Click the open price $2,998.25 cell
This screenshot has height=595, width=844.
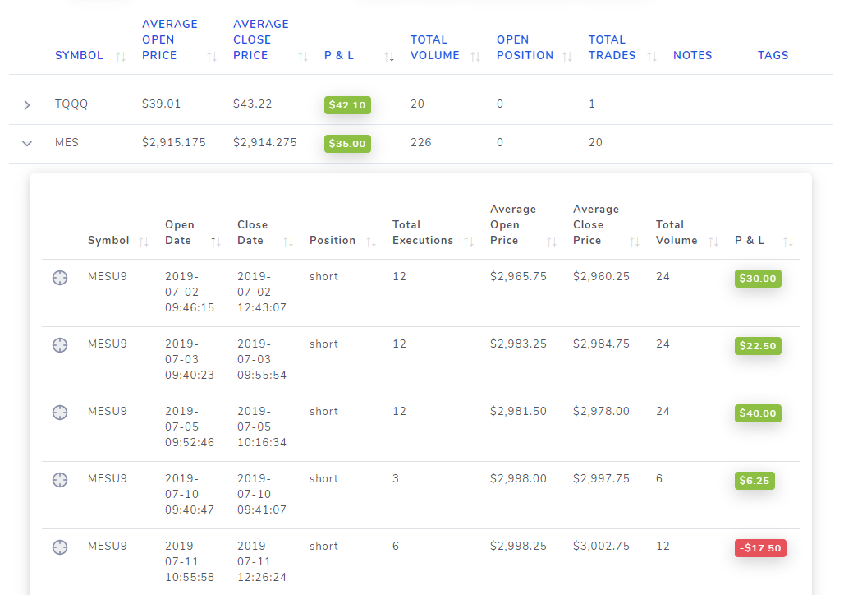[518, 547]
